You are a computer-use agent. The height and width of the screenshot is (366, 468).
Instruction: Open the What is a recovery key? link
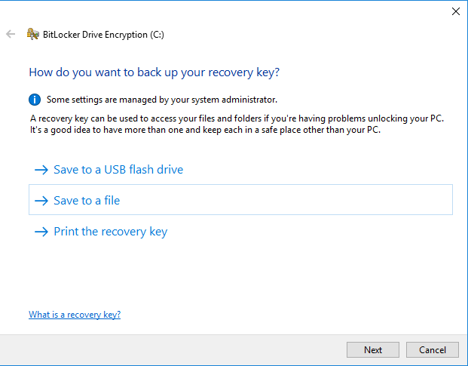pyautogui.click(x=75, y=315)
